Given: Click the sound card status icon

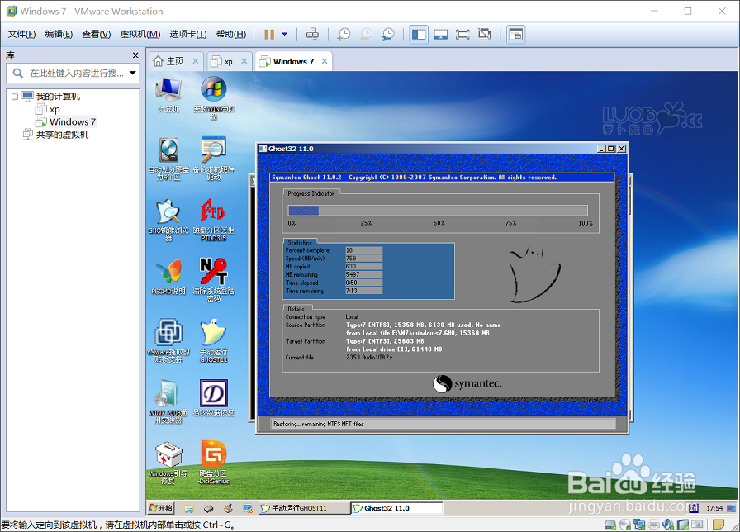Looking at the screenshot, I should 668,525.
